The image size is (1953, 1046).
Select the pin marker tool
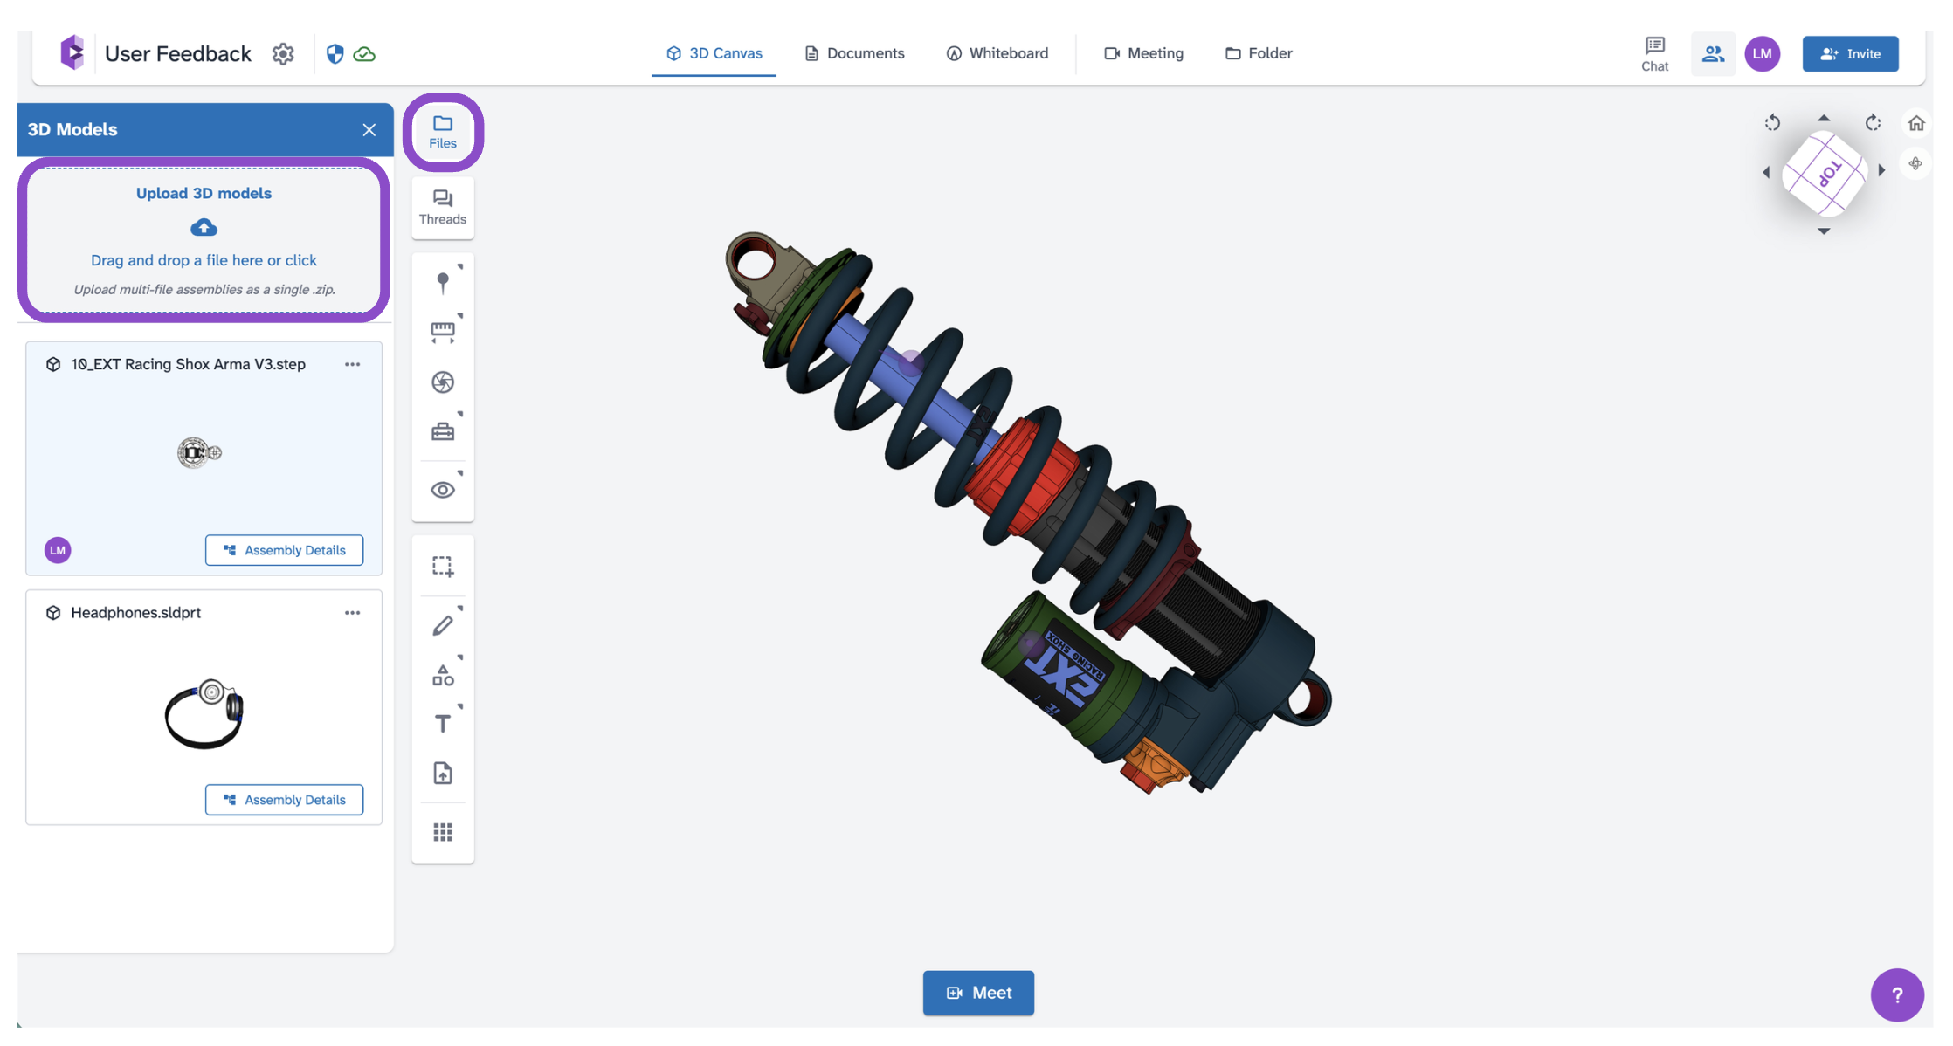coord(443,282)
